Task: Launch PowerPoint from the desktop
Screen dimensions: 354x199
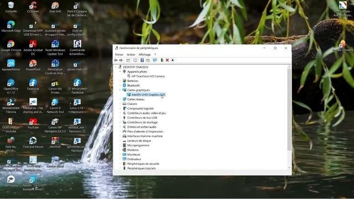Action: 33,65
